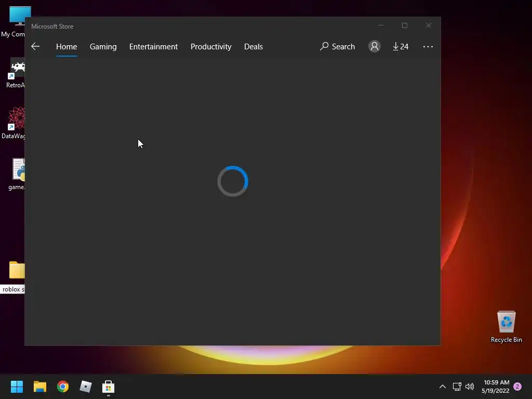
Task: View the Deals tab
Action: [254, 46]
